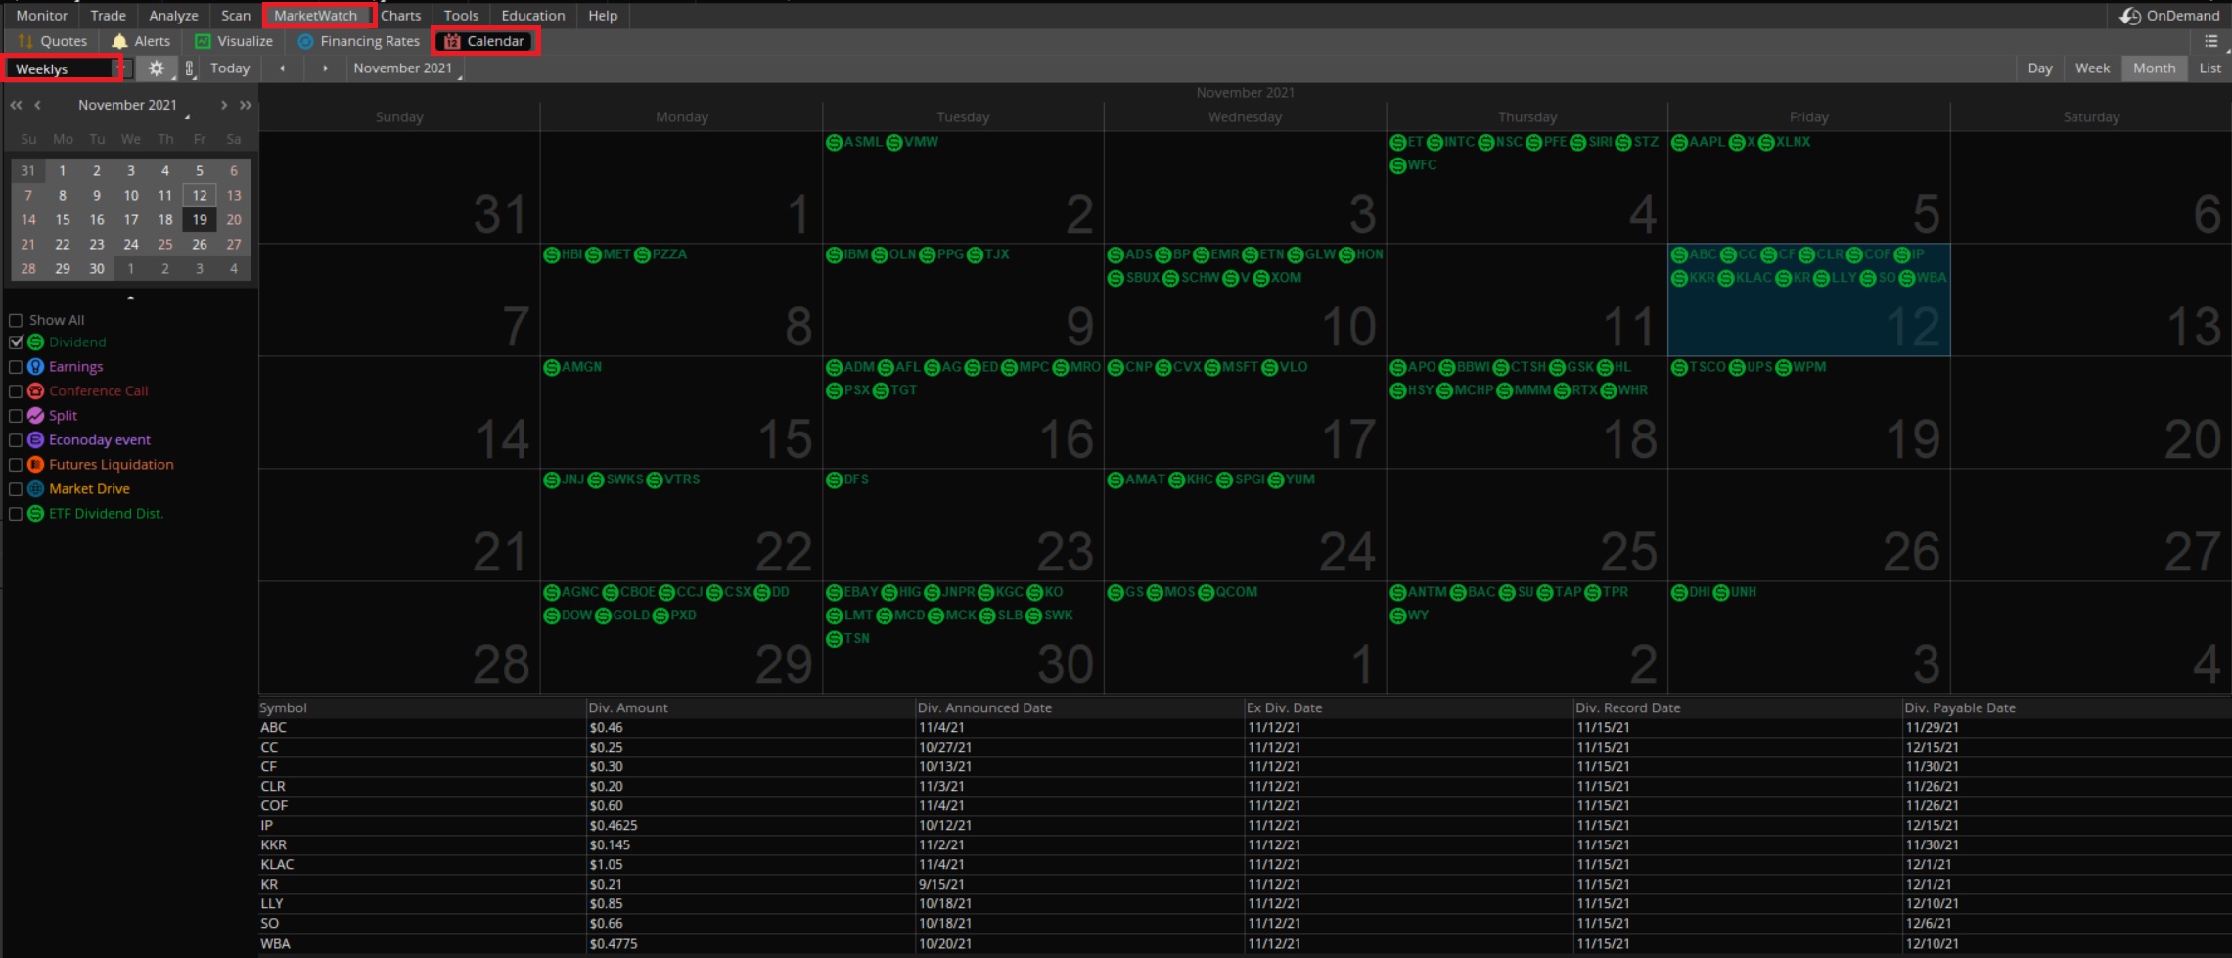Enable the Market Drive checkbox

point(16,489)
